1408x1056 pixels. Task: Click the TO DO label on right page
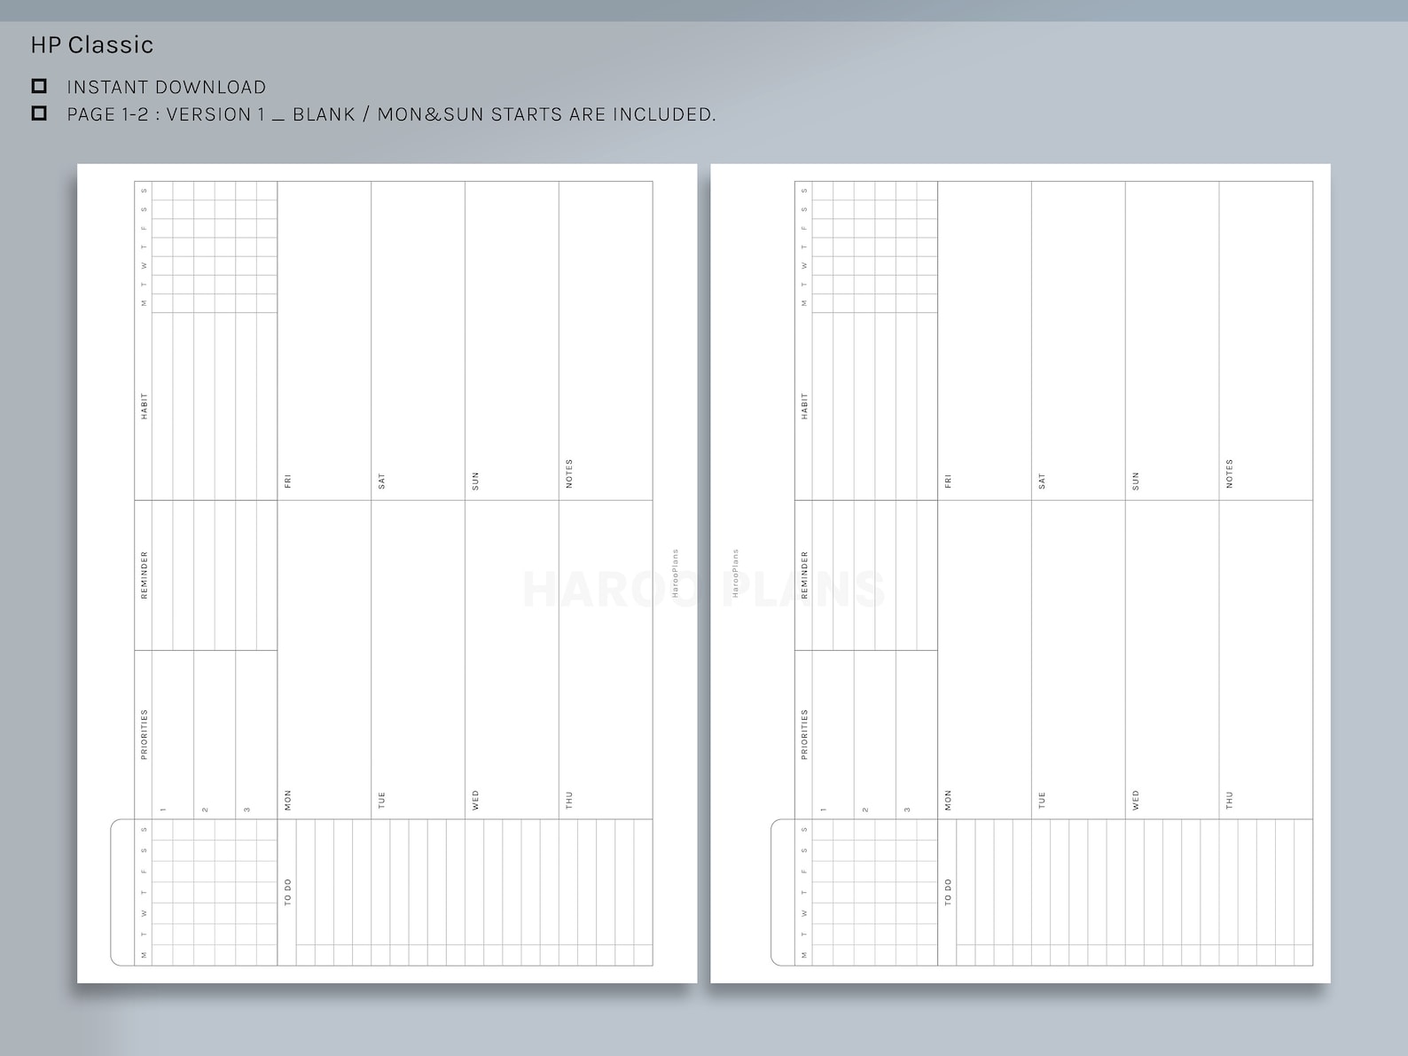pyautogui.click(x=948, y=892)
